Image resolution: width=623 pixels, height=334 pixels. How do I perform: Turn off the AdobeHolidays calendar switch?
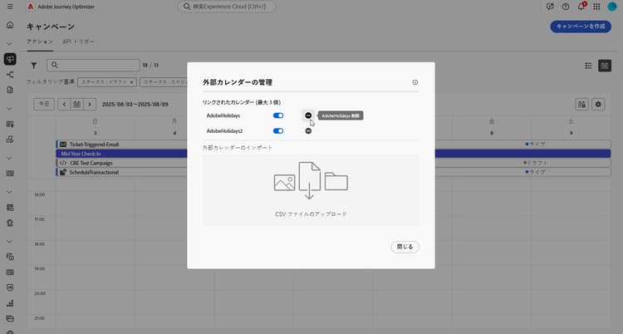coord(278,115)
